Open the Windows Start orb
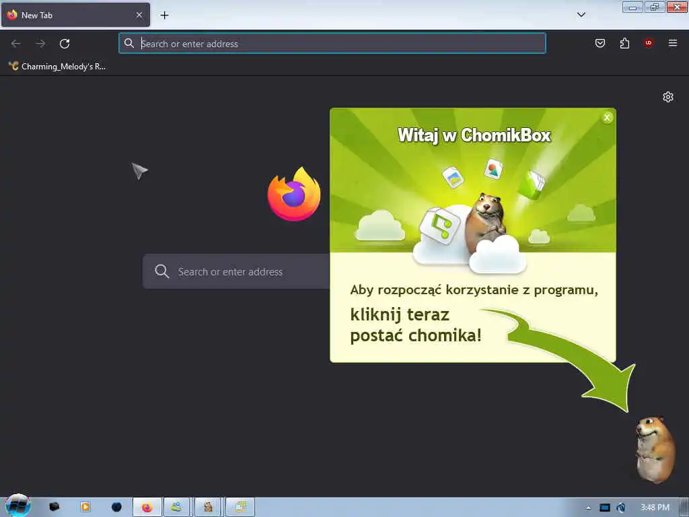This screenshot has height=517, width=689. click(17, 506)
